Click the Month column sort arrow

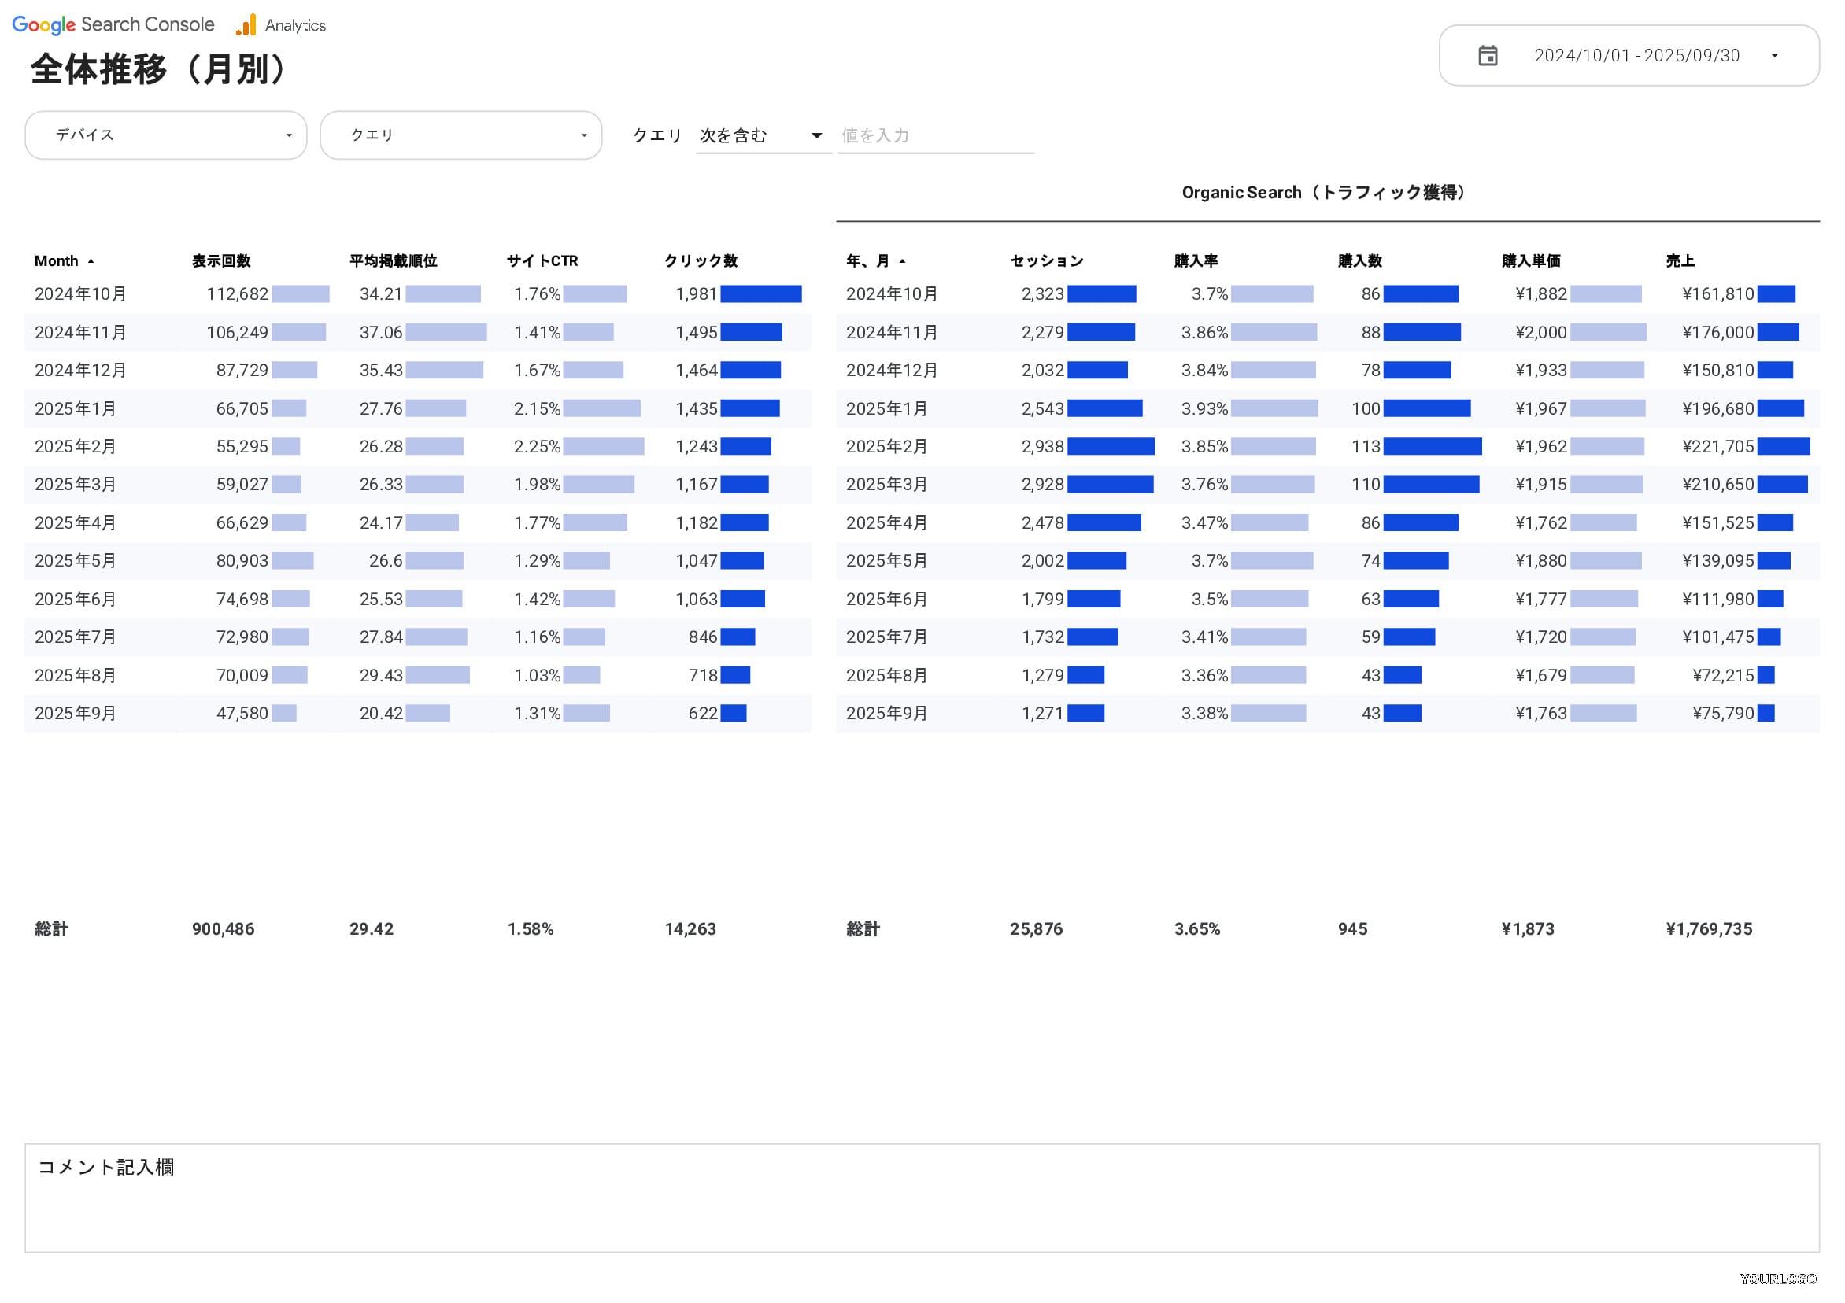(91, 261)
